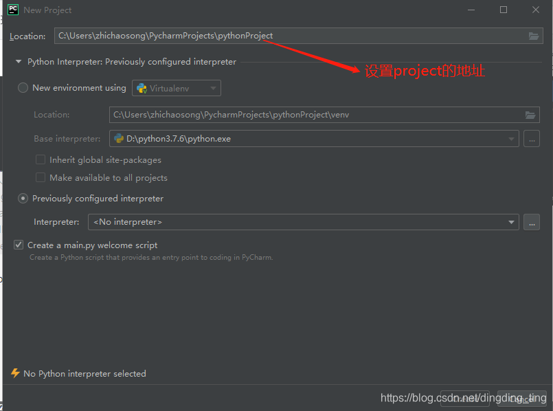Minimize the New Project window
This screenshot has width=553, height=411.
(x=471, y=10)
